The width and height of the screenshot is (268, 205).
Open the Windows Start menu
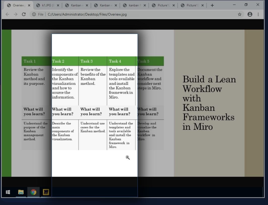(8, 192)
